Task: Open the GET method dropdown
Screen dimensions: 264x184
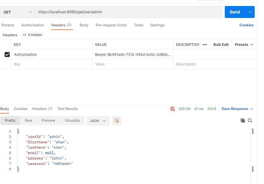Action: coord(17,12)
